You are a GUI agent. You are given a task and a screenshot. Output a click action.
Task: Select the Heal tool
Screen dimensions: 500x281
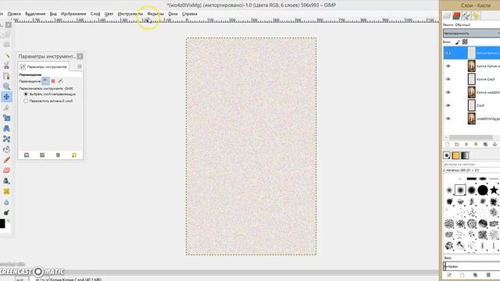point(6,191)
